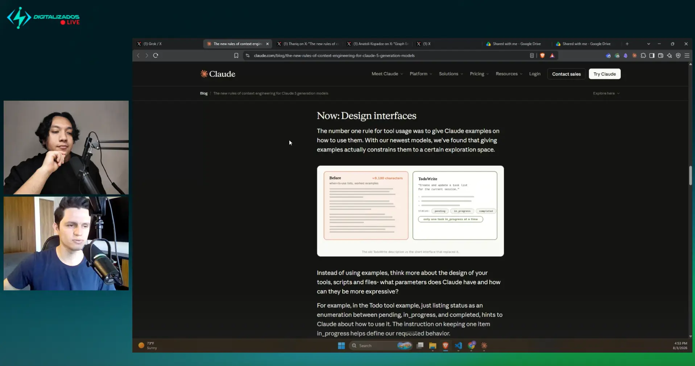Viewport: 695px width, 366px height.
Task: Click the breadcrumb article title text
Action: pos(271,93)
